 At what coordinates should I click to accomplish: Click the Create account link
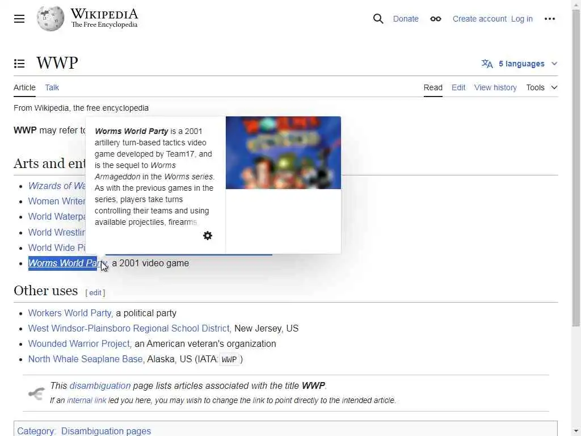[x=479, y=19]
